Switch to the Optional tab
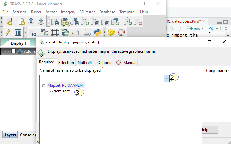 (104, 62)
